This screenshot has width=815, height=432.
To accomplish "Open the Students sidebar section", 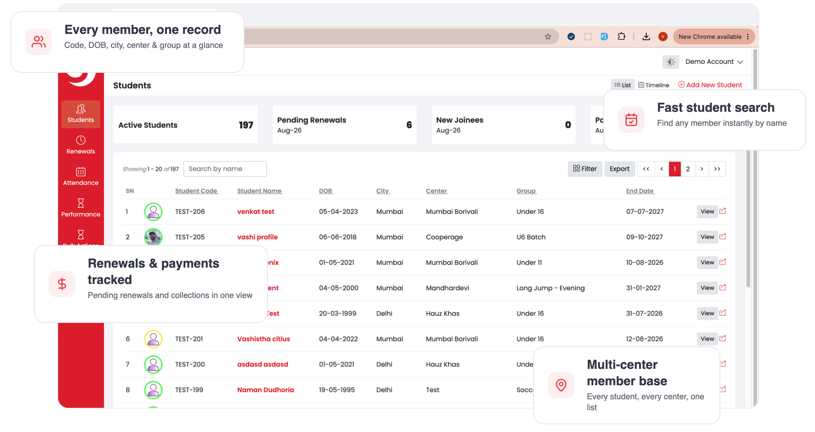I will 81,114.
